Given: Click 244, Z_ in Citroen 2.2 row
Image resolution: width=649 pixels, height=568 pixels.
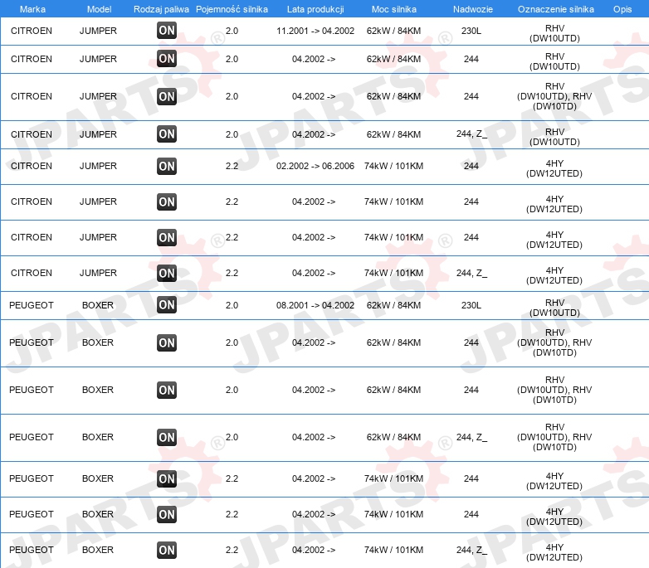Looking at the screenshot, I should (471, 273).
